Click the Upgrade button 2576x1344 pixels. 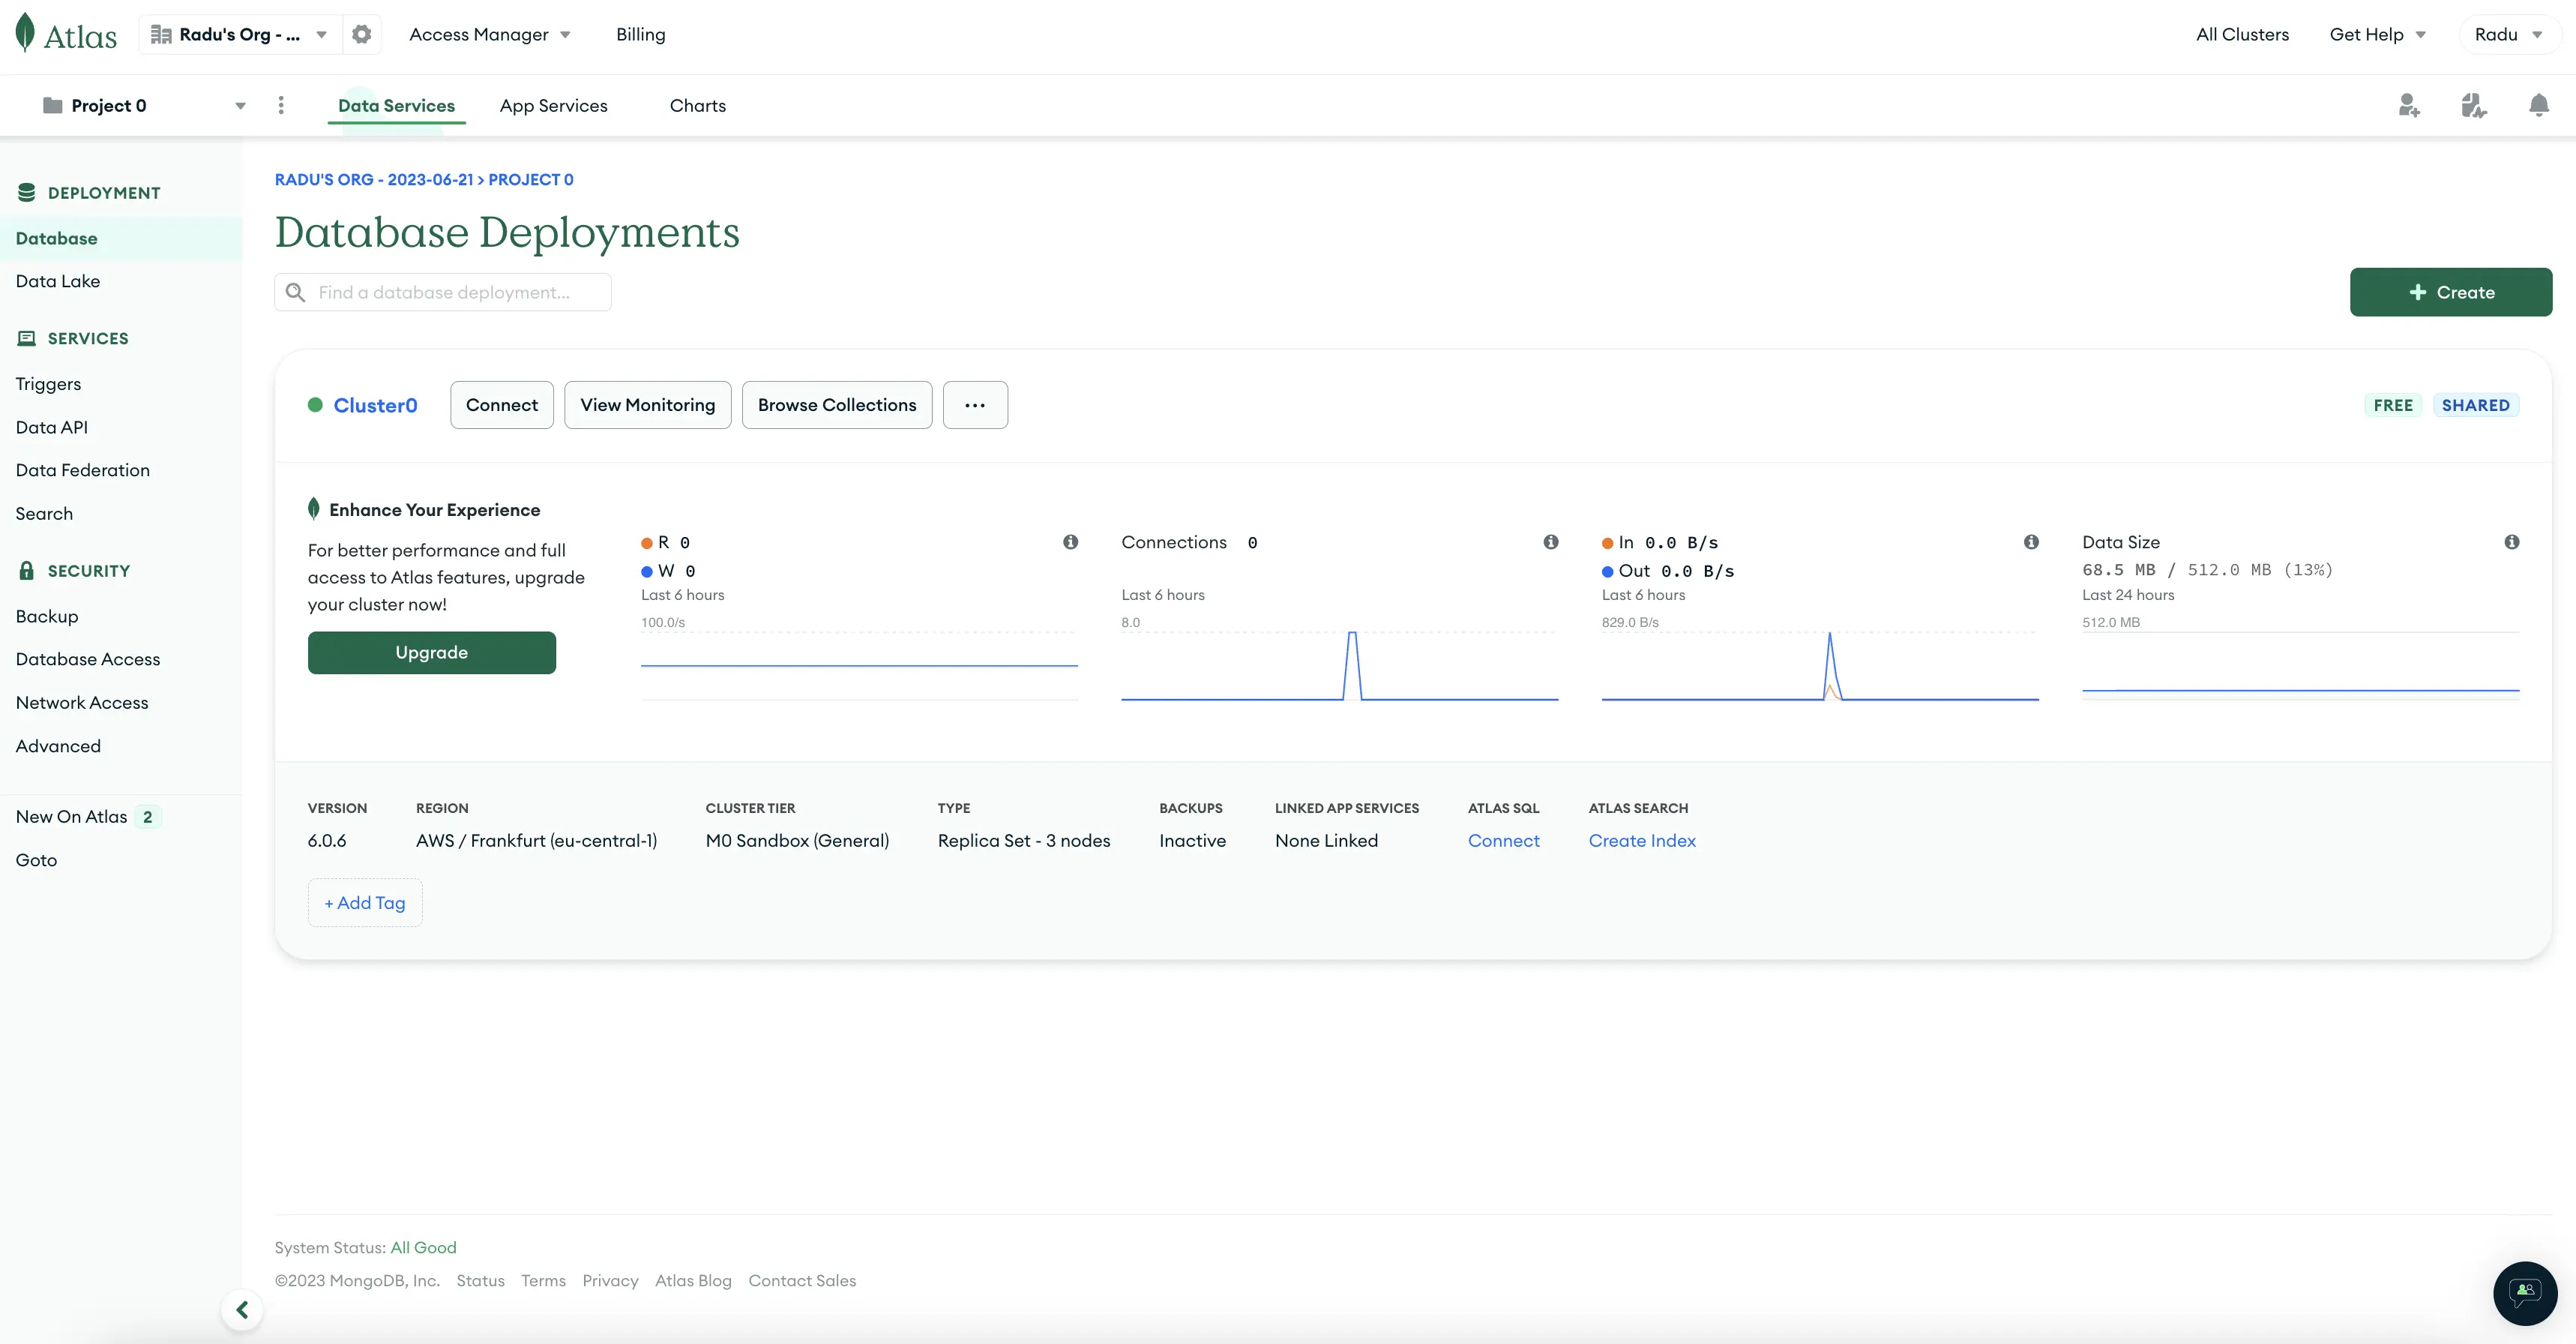432,652
